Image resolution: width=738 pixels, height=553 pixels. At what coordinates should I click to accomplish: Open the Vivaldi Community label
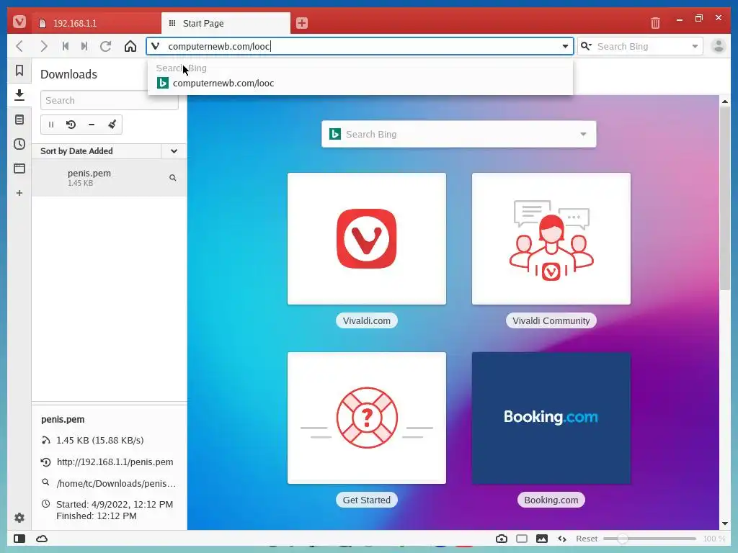551,320
